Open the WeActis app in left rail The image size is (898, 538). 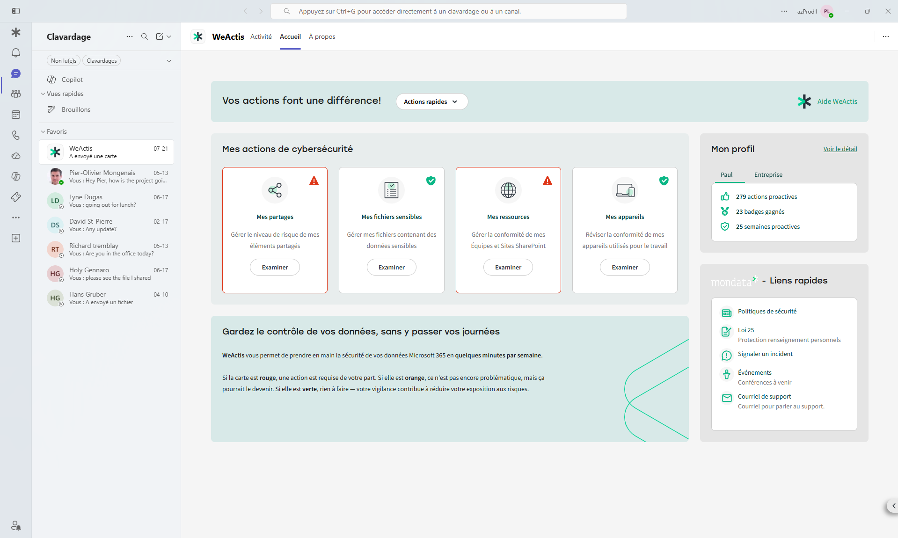point(16,32)
